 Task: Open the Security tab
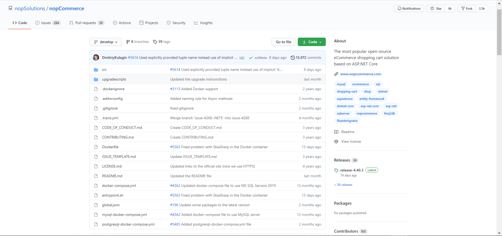pyautogui.click(x=176, y=23)
